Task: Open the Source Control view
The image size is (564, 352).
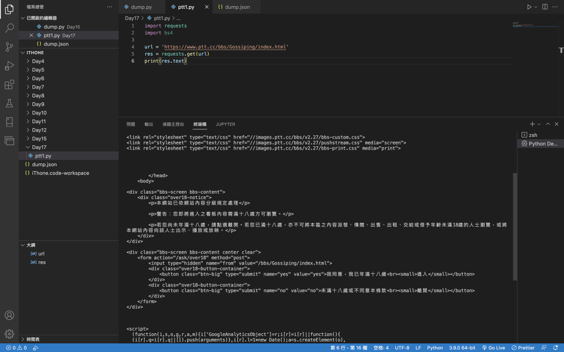Action: coord(9,47)
